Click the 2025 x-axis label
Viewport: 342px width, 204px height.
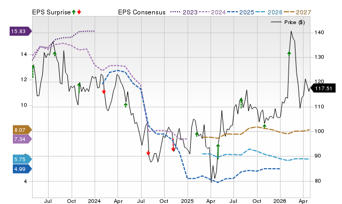pos(187,201)
